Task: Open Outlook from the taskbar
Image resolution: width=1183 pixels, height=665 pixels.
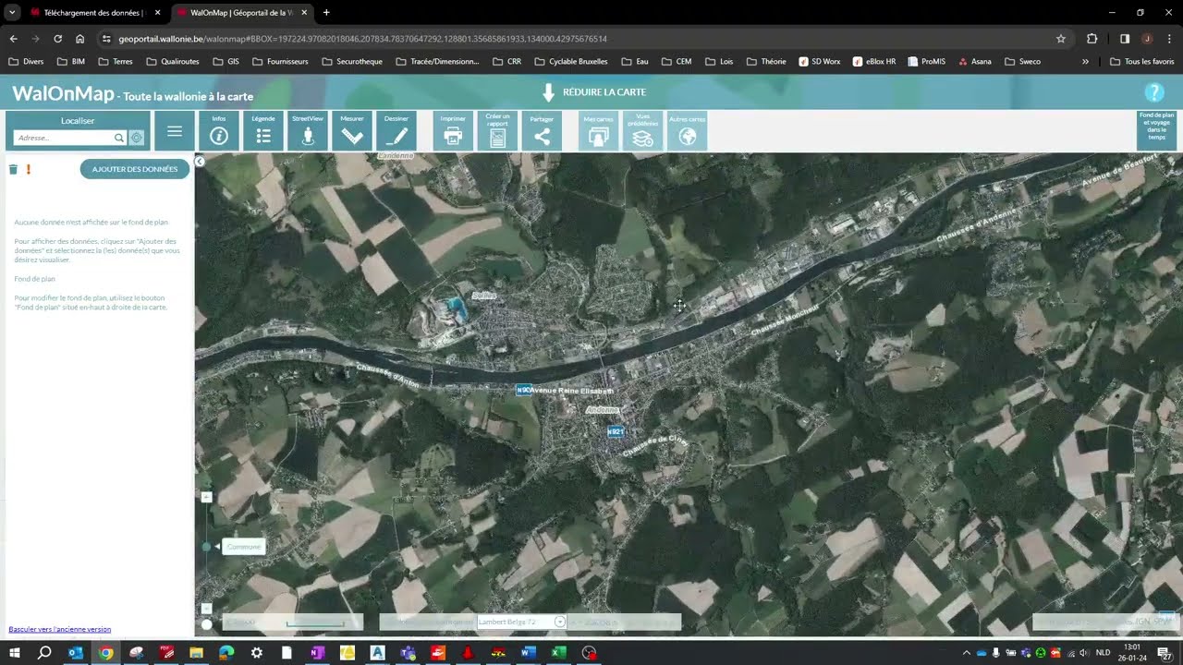Action: (76, 653)
